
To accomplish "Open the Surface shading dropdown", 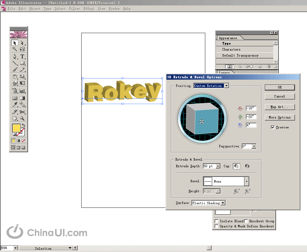I will pos(223,203).
